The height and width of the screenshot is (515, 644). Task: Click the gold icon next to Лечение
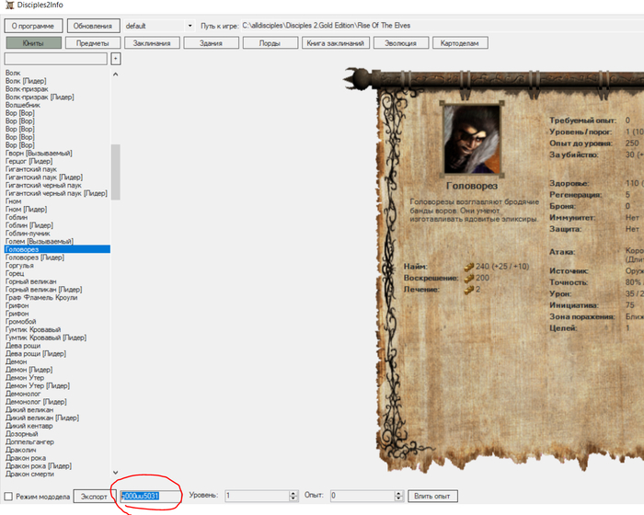467,290
